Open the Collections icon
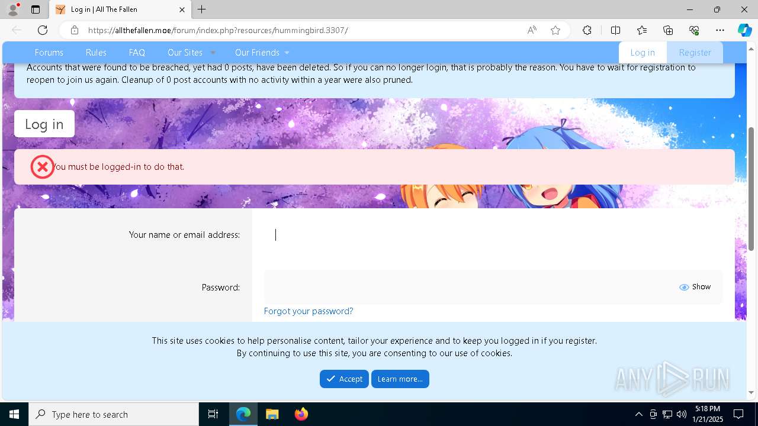 coord(668,30)
